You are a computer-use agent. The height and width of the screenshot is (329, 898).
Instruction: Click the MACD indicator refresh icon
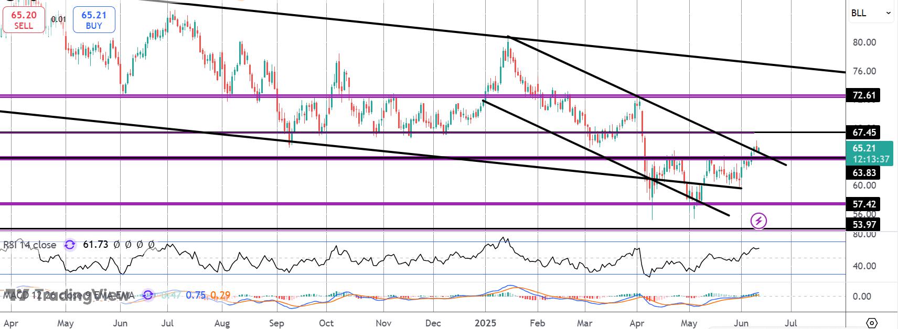148,295
